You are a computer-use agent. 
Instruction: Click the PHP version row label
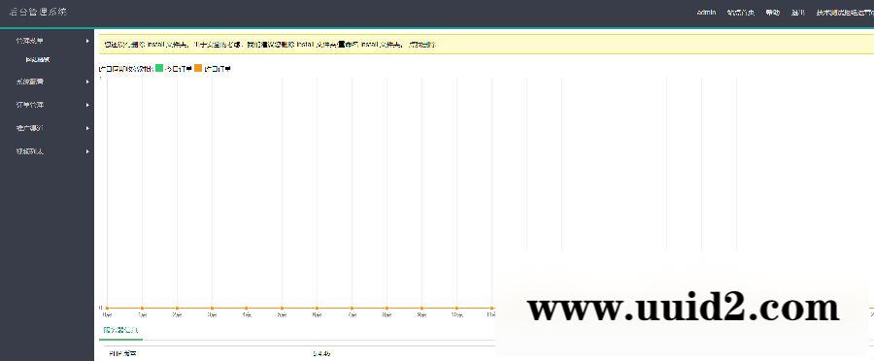point(122,353)
